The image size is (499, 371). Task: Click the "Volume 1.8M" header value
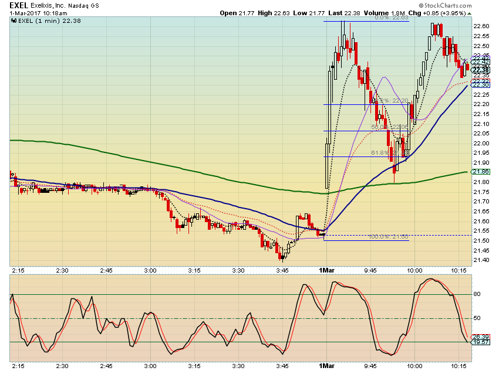point(385,13)
